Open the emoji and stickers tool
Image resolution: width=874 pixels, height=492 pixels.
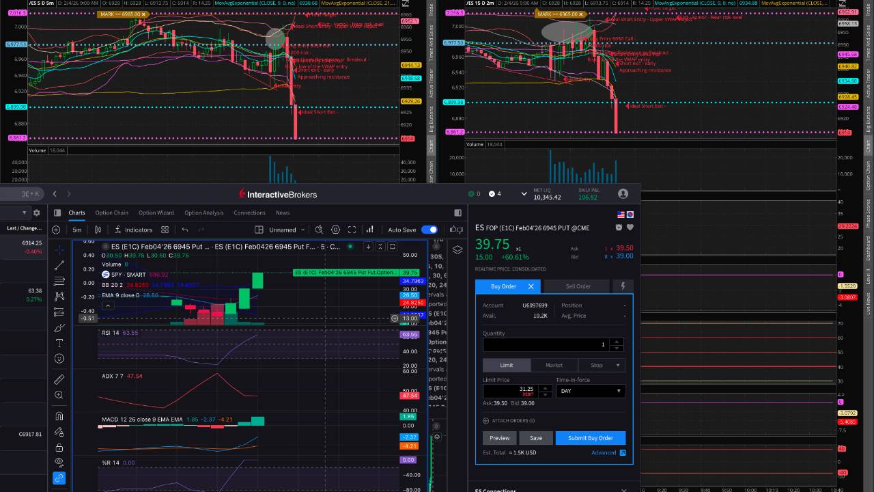59,359
